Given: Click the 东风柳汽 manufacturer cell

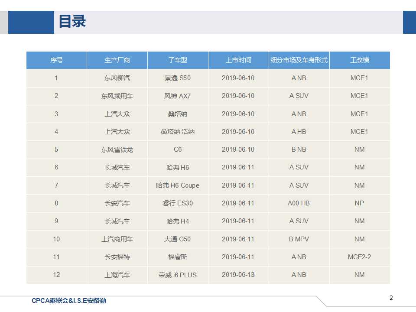Looking at the screenshot, I should click(x=117, y=78).
